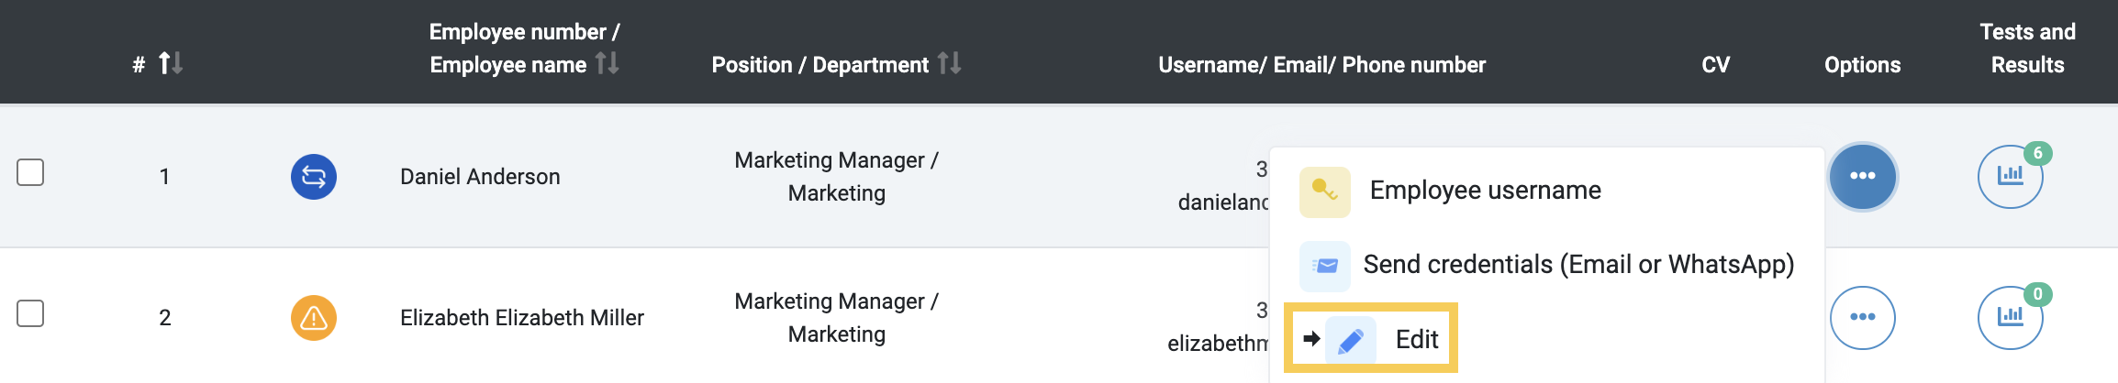The width and height of the screenshot is (2118, 383).
Task: Sort by Position / Department arrows
Action: click(949, 63)
